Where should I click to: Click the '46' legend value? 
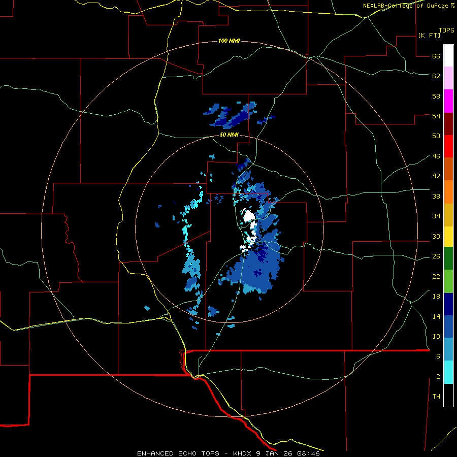(436, 156)
